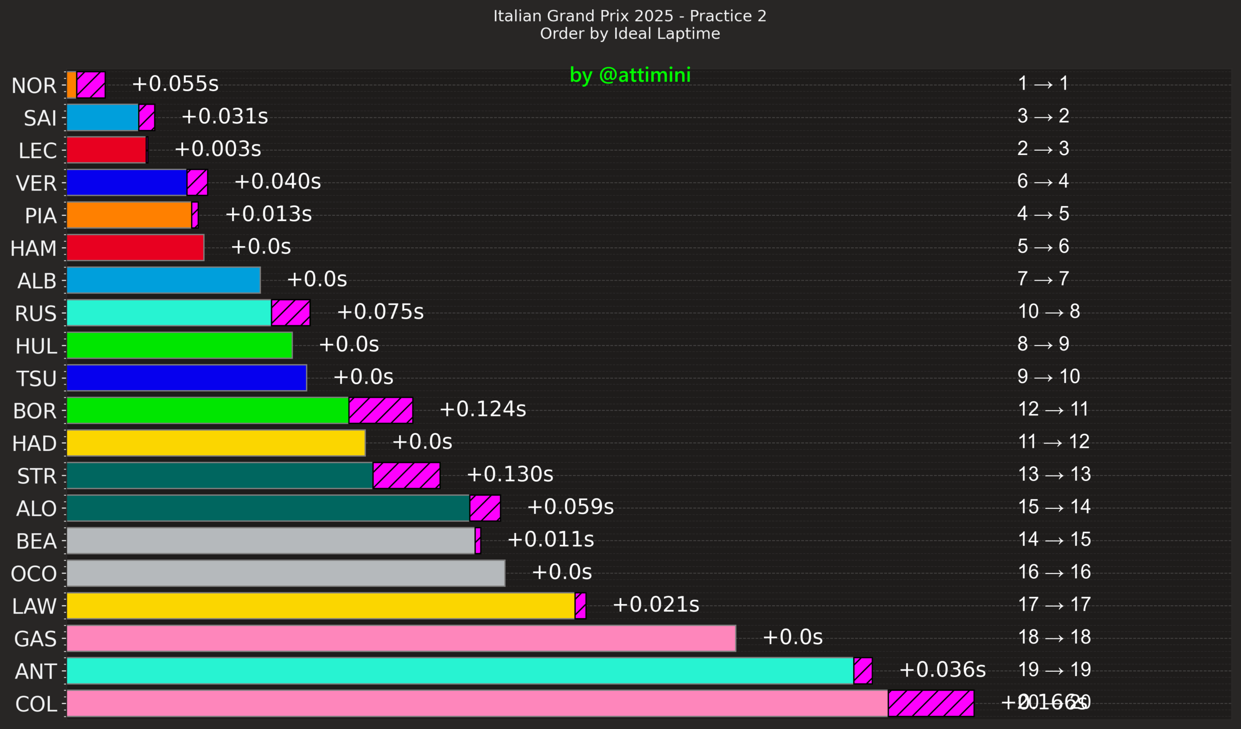Click the yellow HAD bar

coord(216,443)
